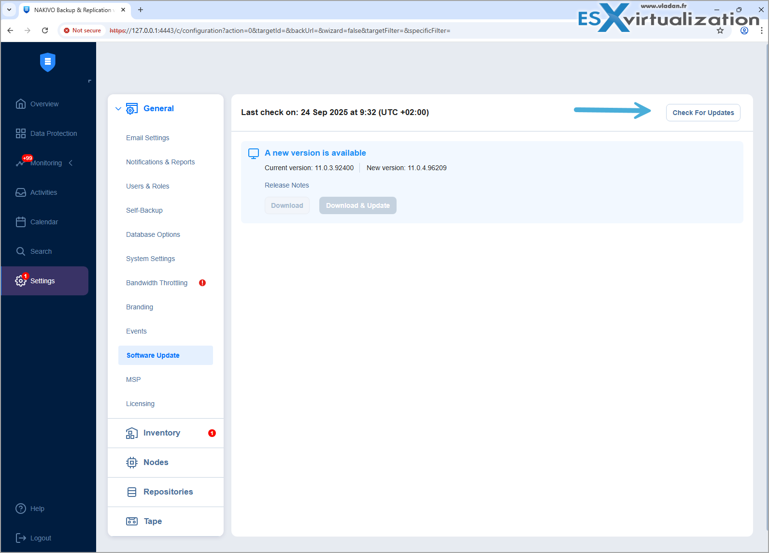Expand the Monitoring submenu arrow
The image size is (769, 553).
(71, 163)
